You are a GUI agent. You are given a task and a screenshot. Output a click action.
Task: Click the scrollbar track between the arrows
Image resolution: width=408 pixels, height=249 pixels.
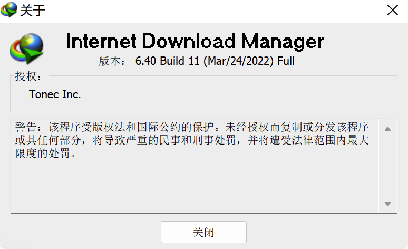click(x=387, y=166)
